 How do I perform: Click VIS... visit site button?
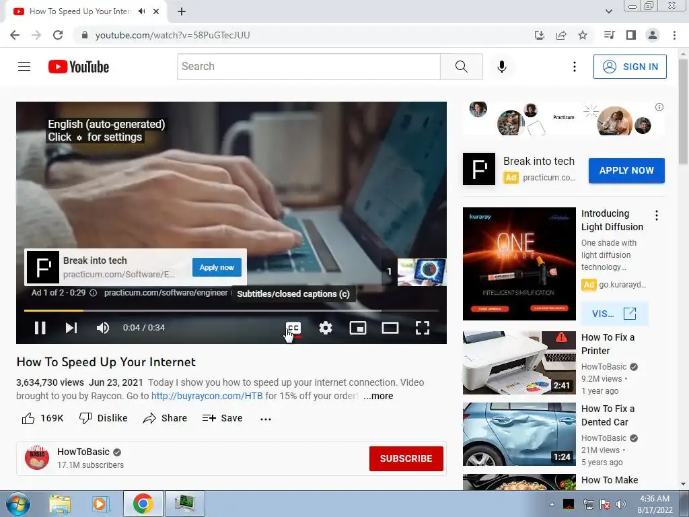[614, 314]
